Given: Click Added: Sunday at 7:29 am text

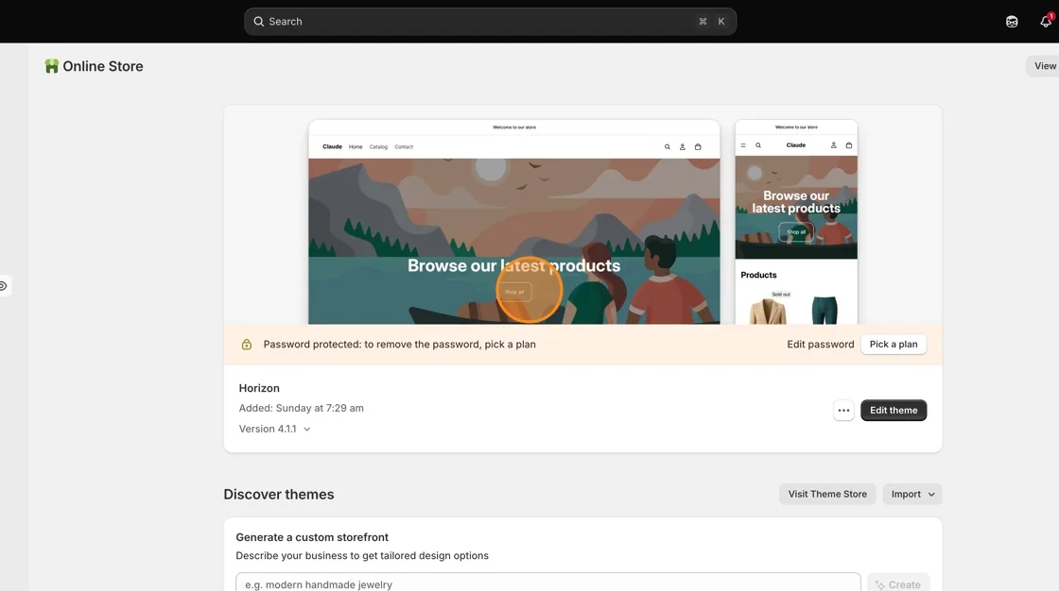Looking at the screenshot, I should pos(302,408).
